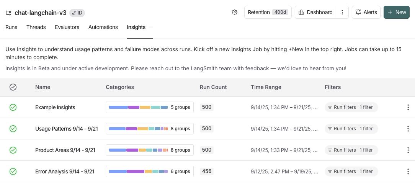Toggle select-all circle in table header
Image resolution: width=415 pixels, height=186 pixels.
pyautogui.click(x=13, y=87)
